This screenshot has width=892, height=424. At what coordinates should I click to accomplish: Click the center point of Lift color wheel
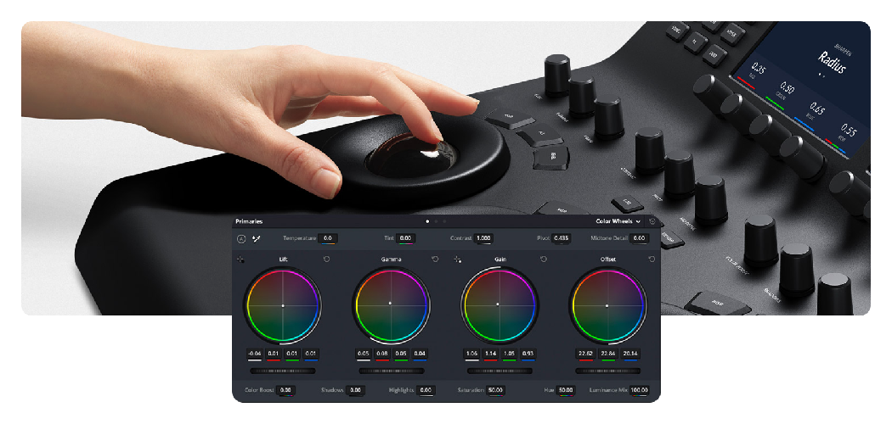point(283,306)
